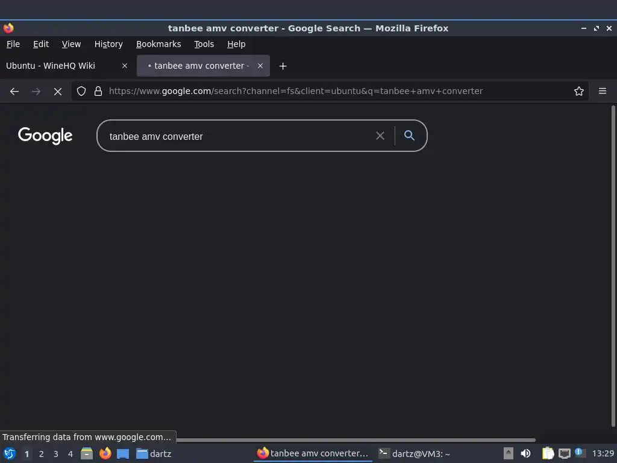Close the Ubuntu - WineHQ Wiki tab

pos(125,66)
